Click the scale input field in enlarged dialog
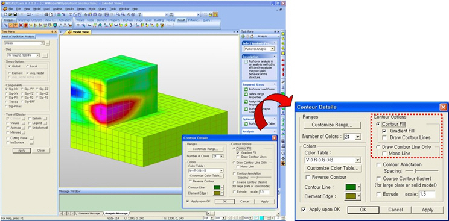 427,195
